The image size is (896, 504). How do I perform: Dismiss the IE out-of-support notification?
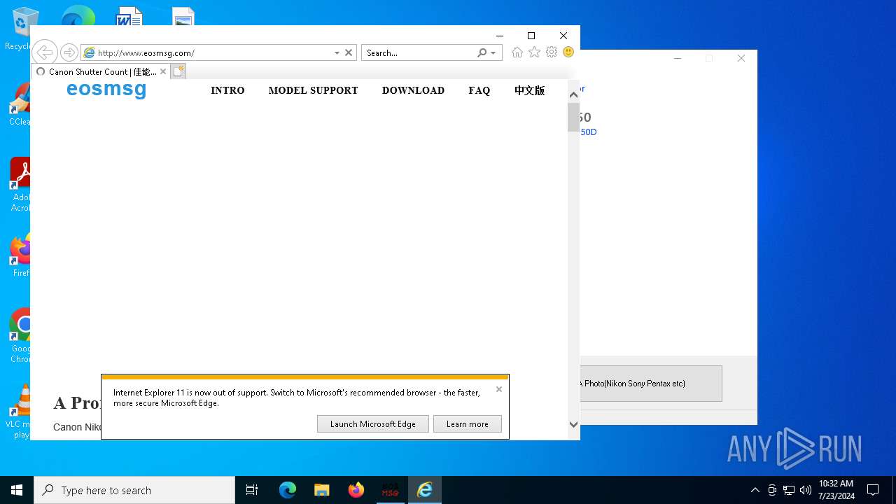499,389
